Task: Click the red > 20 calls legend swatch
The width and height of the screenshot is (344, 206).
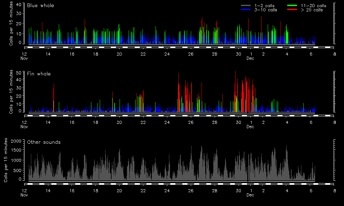Action: pyautogui.click(x=293, y=10)
